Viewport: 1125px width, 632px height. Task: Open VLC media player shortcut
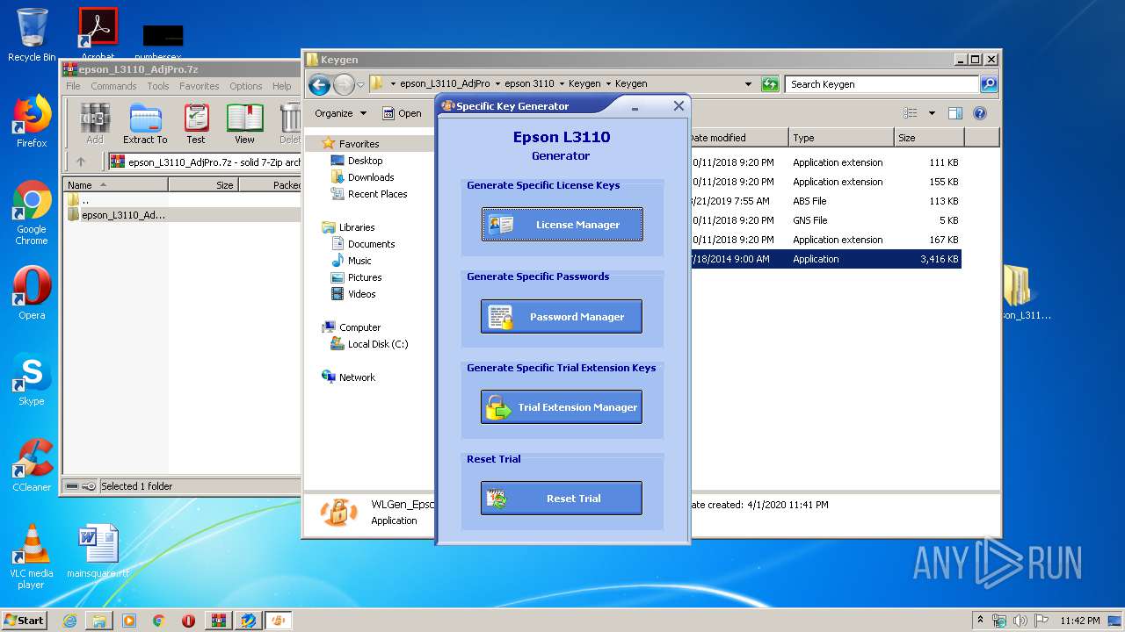click(x=32, y=557)
